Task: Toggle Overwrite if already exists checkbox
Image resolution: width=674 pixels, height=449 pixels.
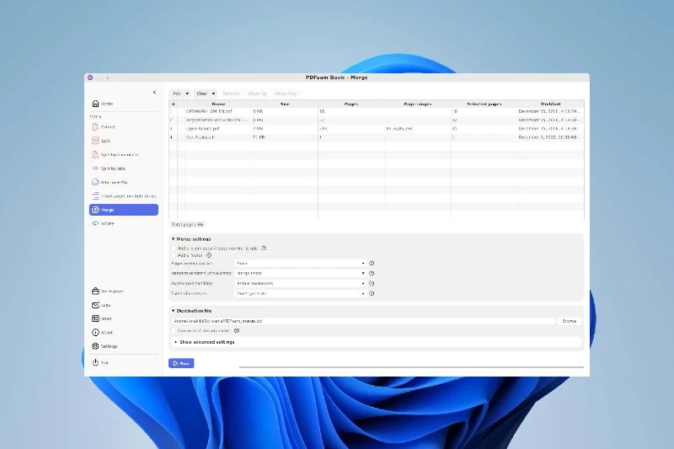Action: 174,331
